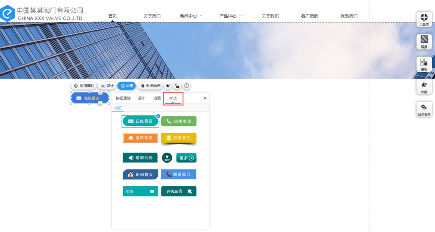435x232 pixels.
Task: Choose the green 热线电话 button style
Action: 179,121
